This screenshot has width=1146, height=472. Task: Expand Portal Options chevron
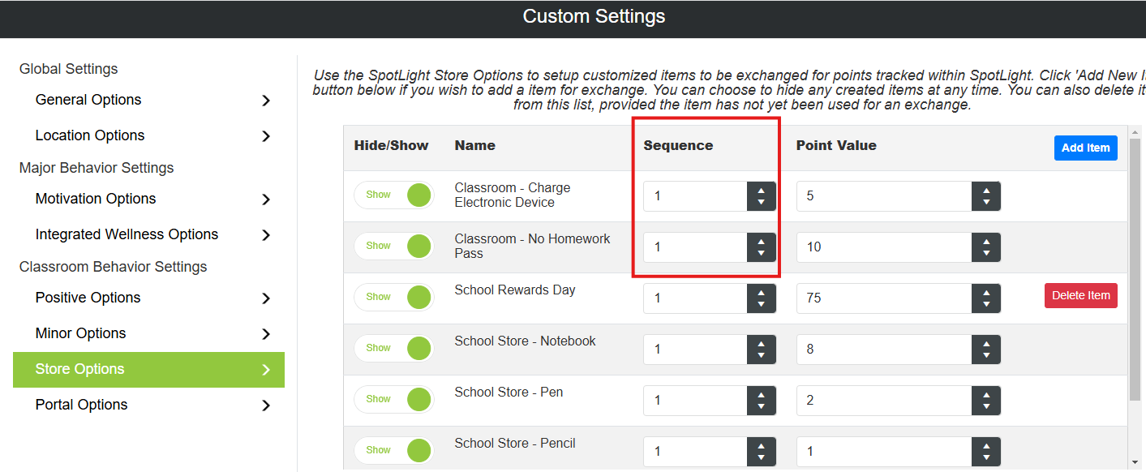point(266,405)
